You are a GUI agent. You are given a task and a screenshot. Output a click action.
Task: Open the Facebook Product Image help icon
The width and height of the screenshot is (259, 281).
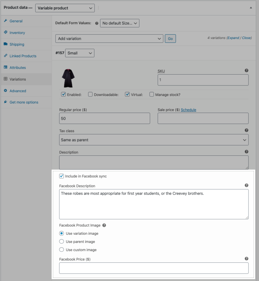[x=104, y=225]
